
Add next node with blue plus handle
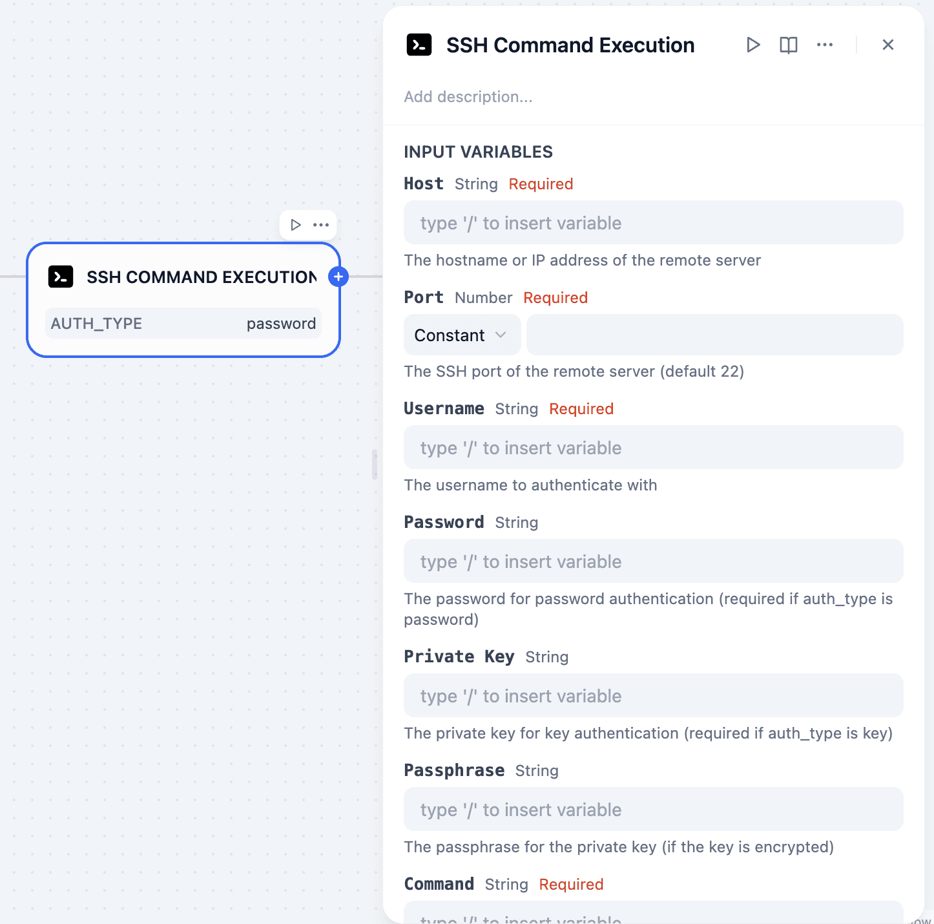338,277
